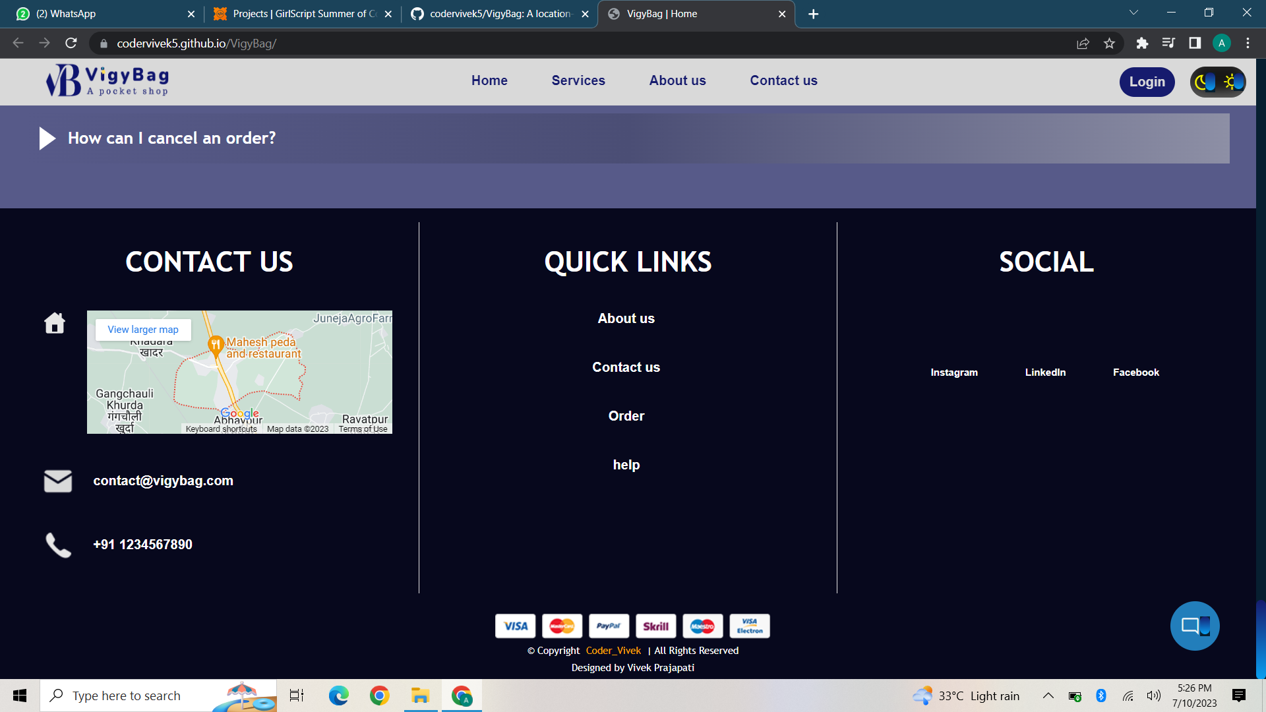Expand the 'How can I cancel an order?' question
Screen dimensions: 1266x712
pos(171,138)
